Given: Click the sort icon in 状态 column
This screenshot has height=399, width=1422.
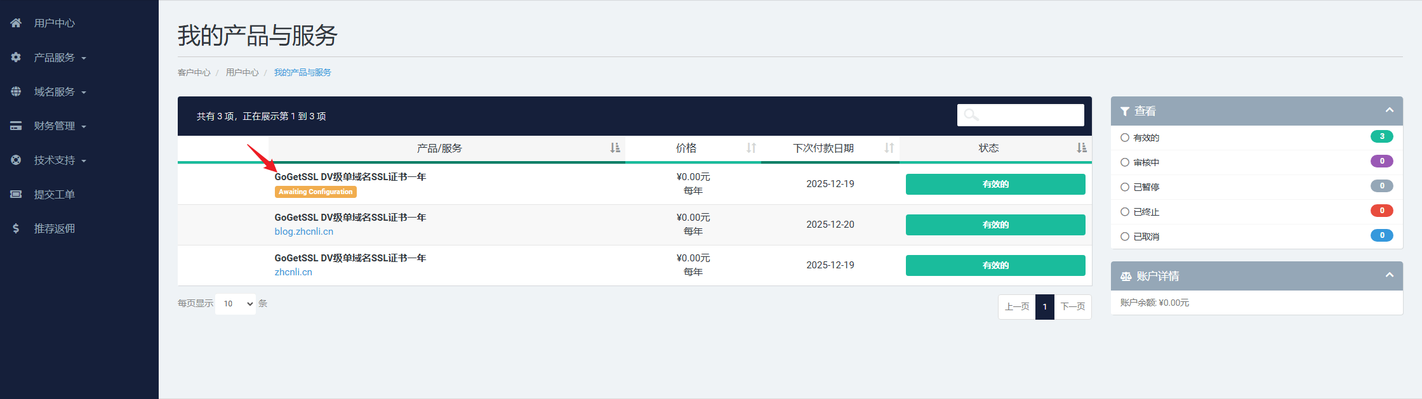Looking at the screenshot, I should [1081, 148].
